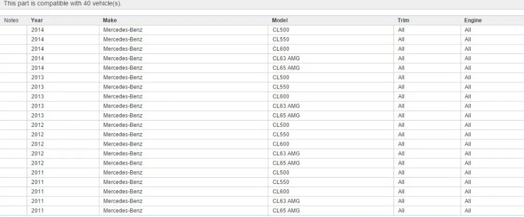Select CL500 model in the 2011 row

coord(281,173)
